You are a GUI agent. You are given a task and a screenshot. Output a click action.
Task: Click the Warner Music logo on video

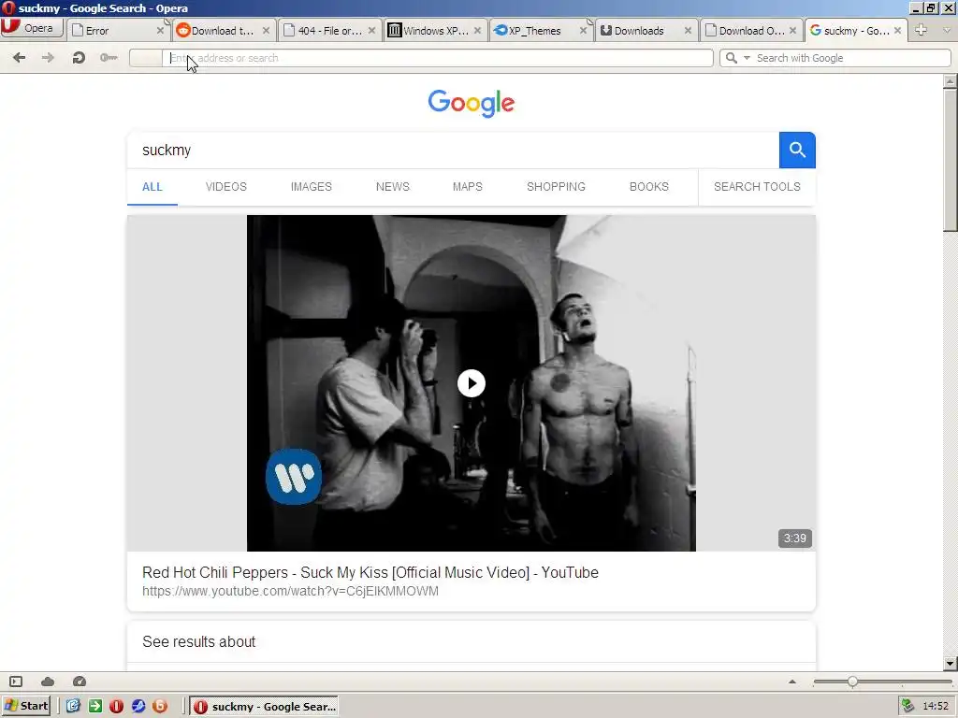(x=294, y=477)
